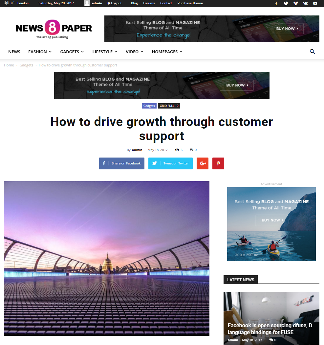Viewport: 324px width, 345px height.
Task: Share article via Google Plus button
Action: coord(203,163)
